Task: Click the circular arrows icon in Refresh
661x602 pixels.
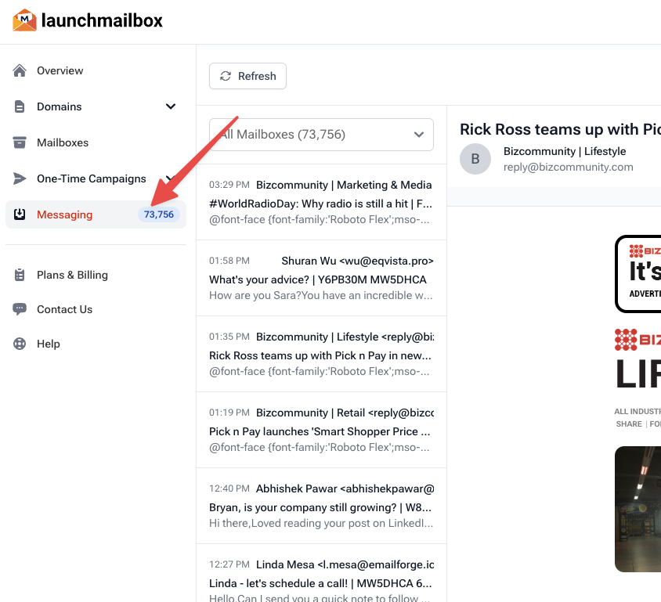Action: point(226,76)
